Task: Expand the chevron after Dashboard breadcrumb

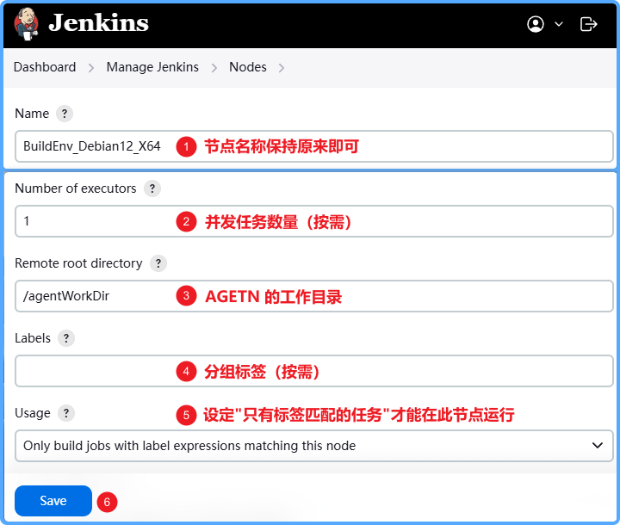Action: [x=91, y=68]
